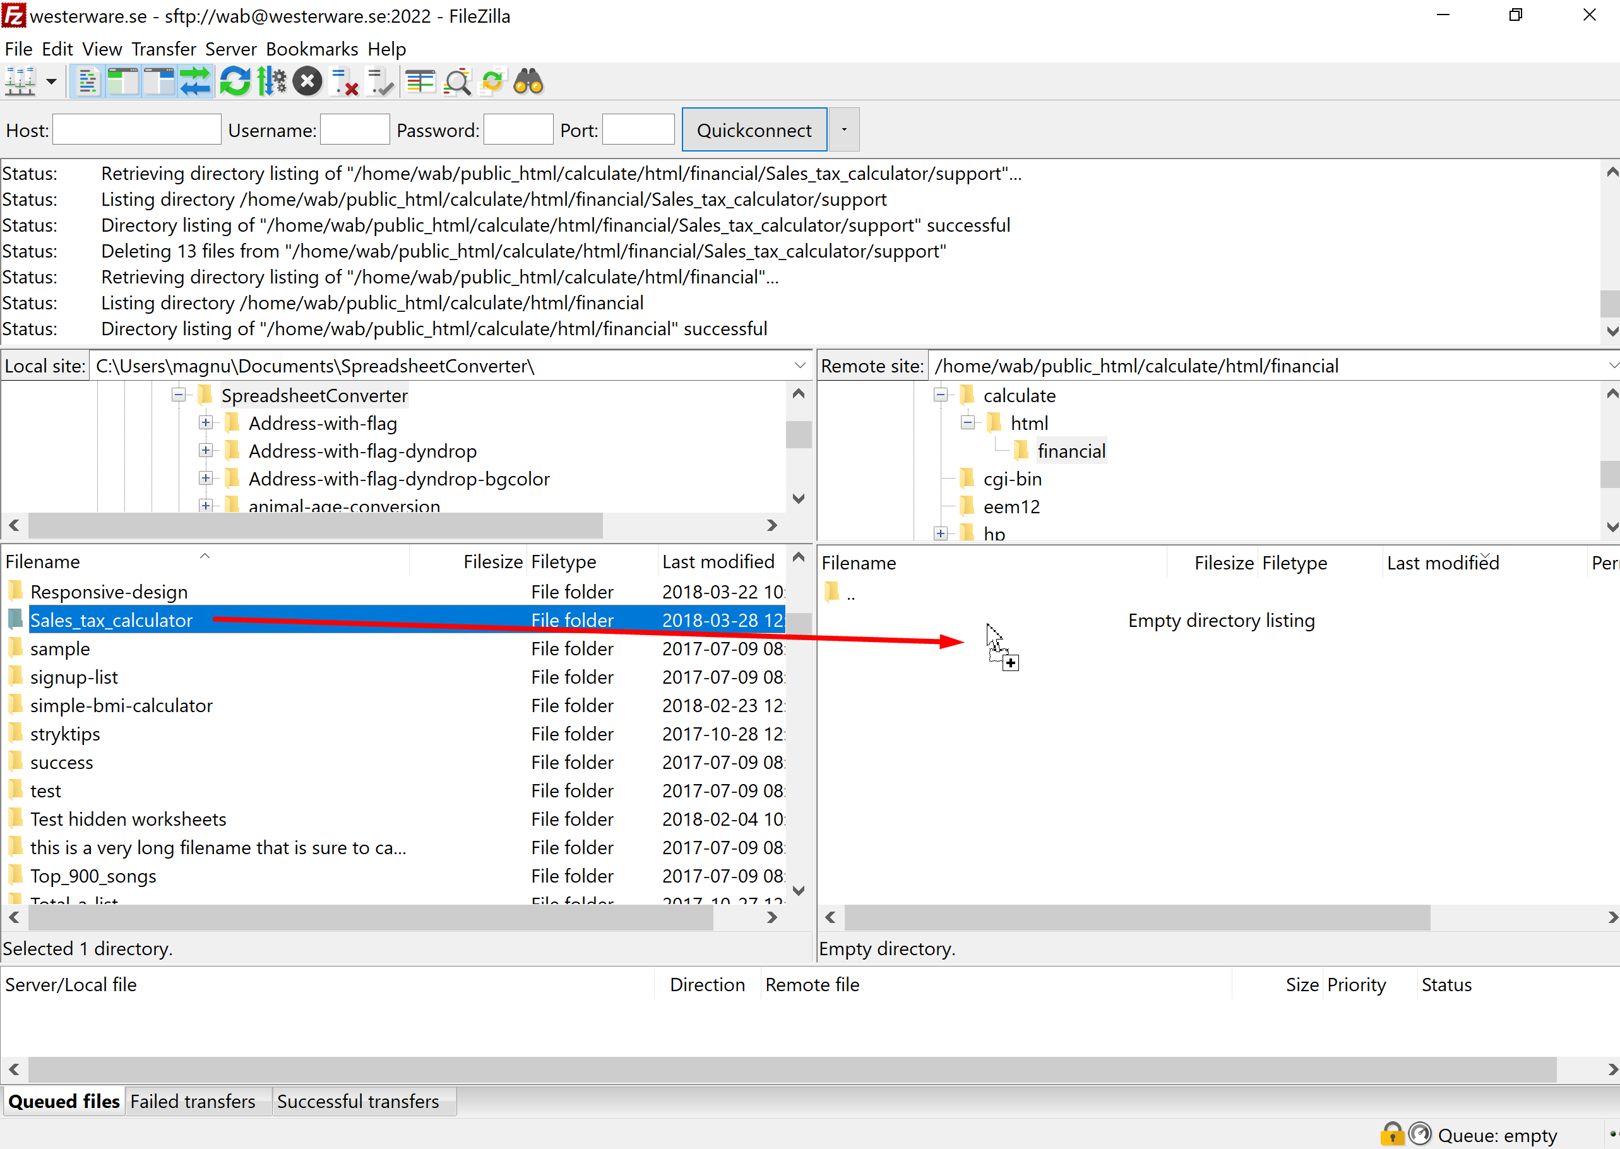The image size is (1620, 1149).
Task: Toggle message log display icon
Action: point(88,82)
